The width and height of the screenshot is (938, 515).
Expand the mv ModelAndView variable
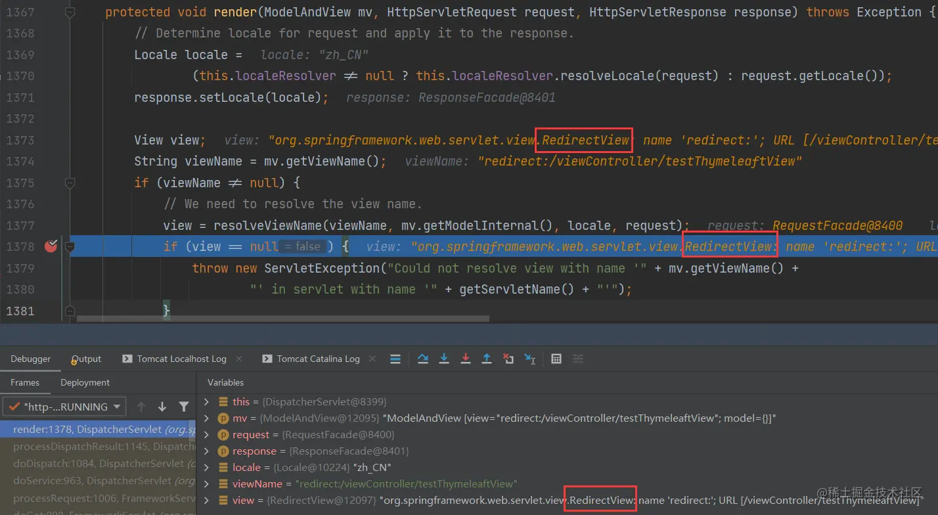[x=206, y=418]
